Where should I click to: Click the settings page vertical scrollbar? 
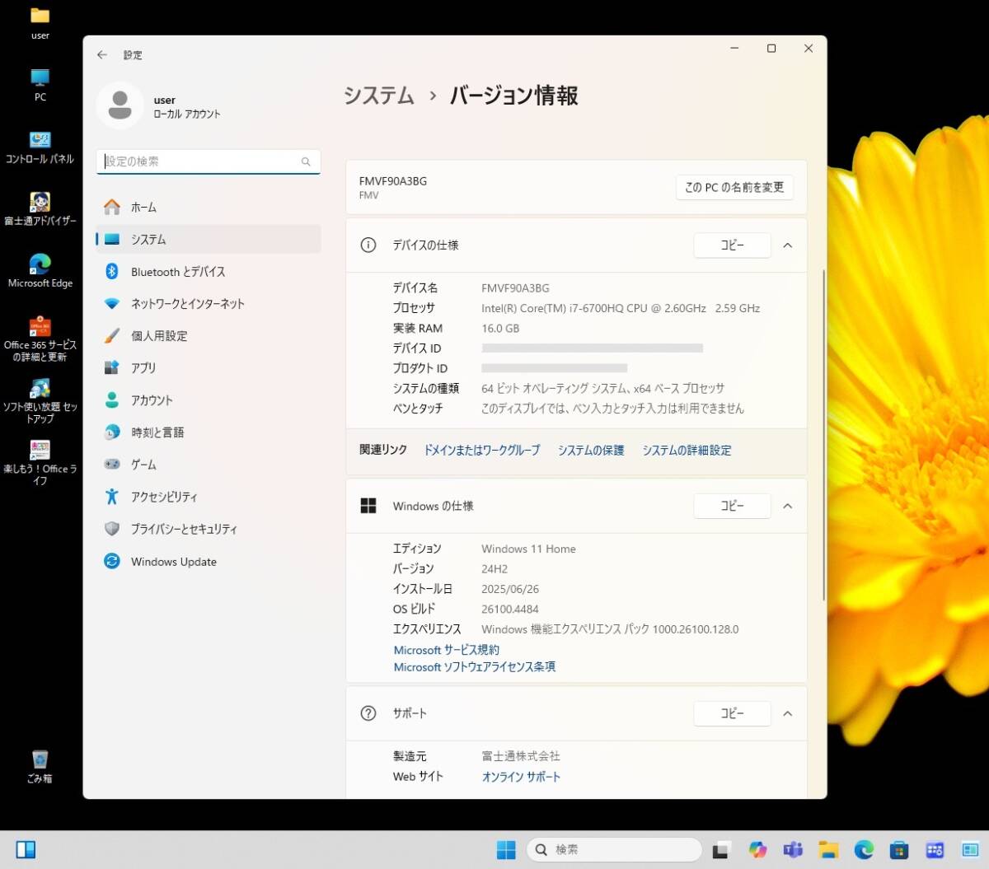point(823,435)
